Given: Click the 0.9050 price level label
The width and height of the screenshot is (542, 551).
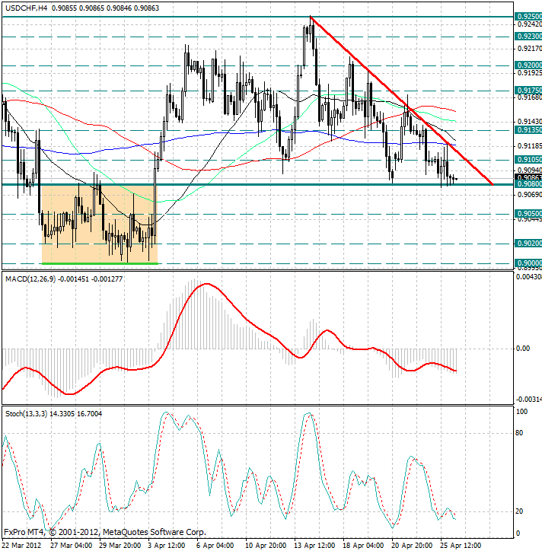Looking at the screenshot, I should [x=528, y=214].
